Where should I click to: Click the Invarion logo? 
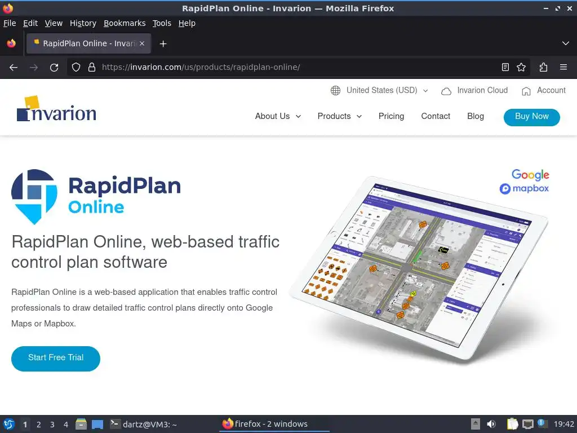click(x=56, y=109)
